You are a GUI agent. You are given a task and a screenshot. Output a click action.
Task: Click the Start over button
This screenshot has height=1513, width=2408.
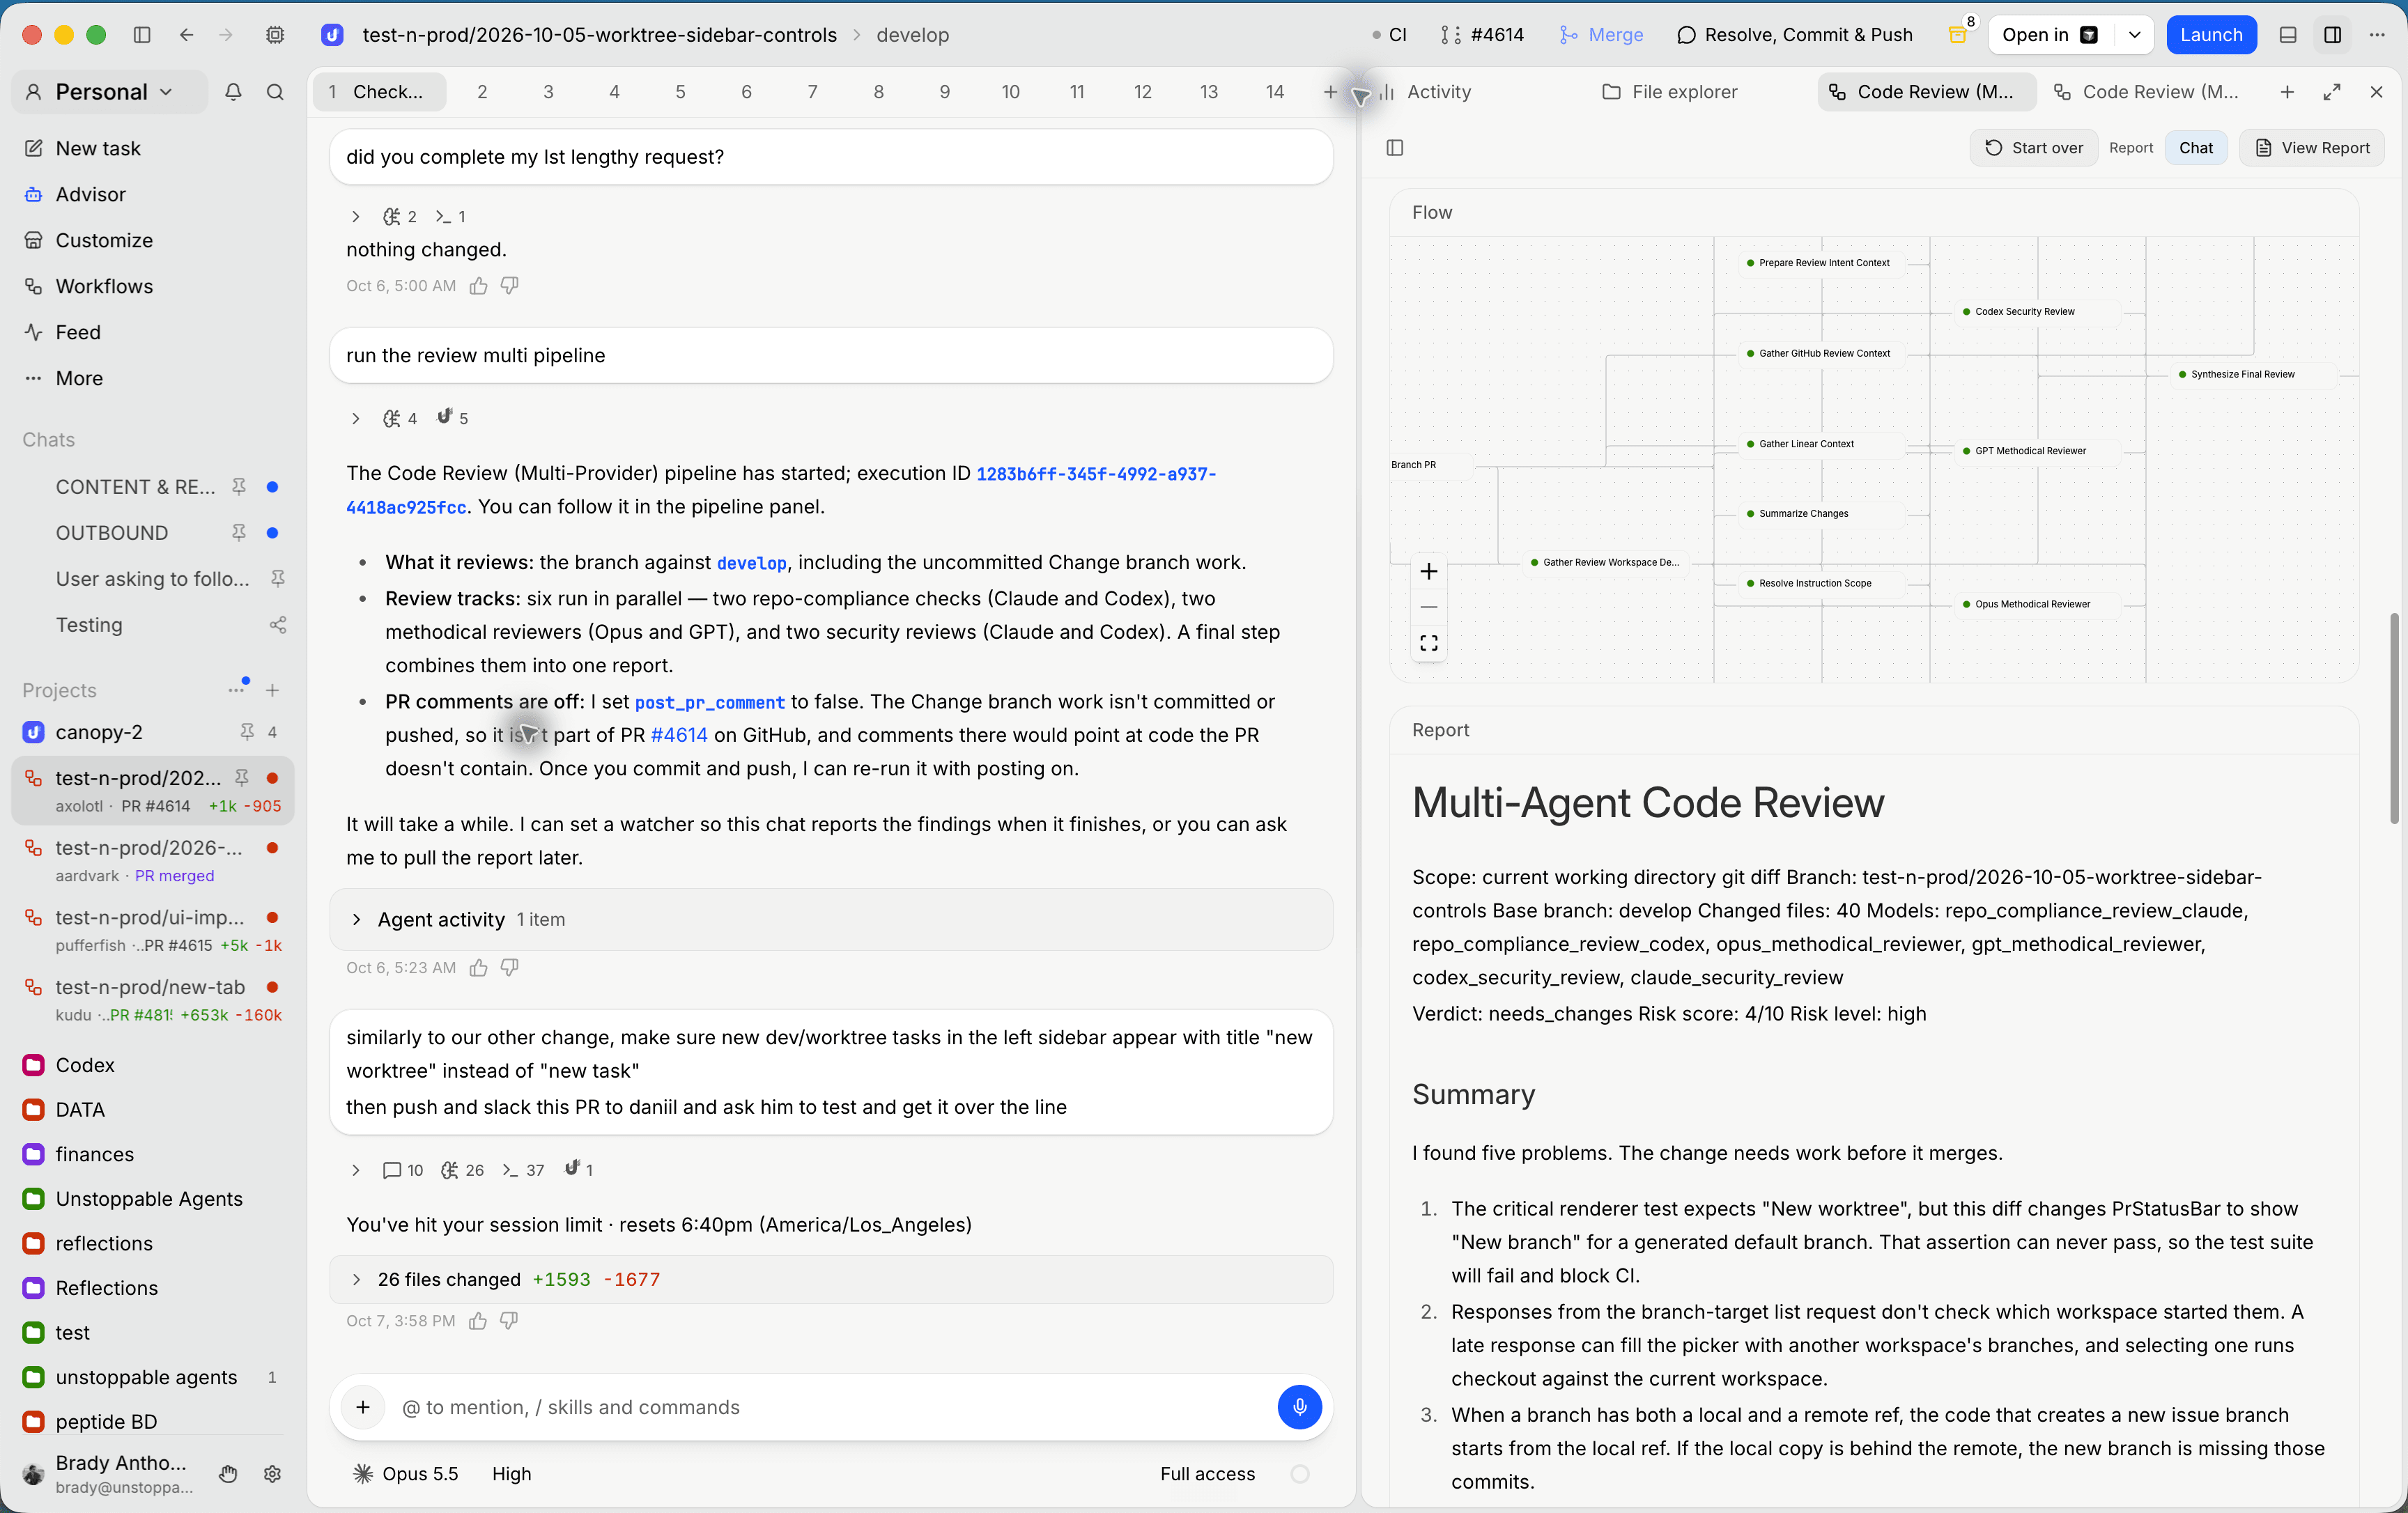click(2033, 148)
